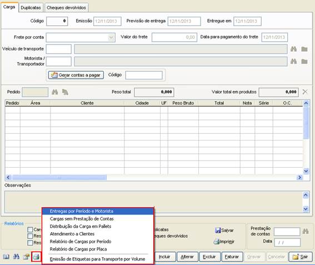Choose Emissão de Etiquetas para Transporte por Volume

tap(98, 259)
